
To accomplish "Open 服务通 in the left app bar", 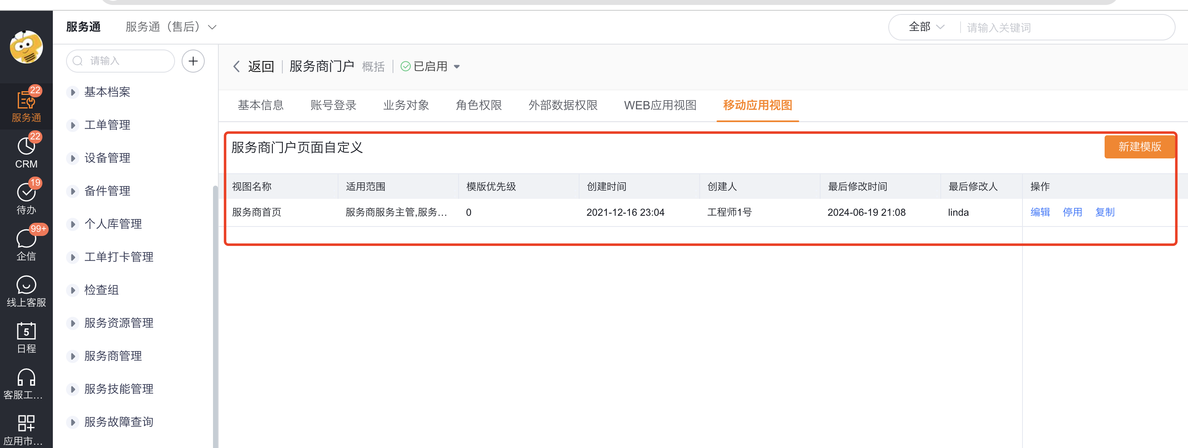I will tap(26, 106).
